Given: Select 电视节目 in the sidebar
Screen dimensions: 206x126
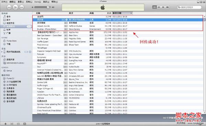Looking at the screenshot, I should click(x=10, y=23).
